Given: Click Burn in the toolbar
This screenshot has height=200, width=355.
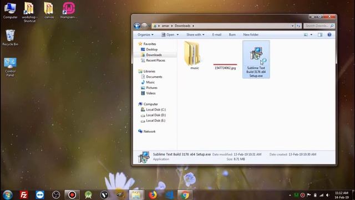Looking at the screenshot, I should (232, 34).
